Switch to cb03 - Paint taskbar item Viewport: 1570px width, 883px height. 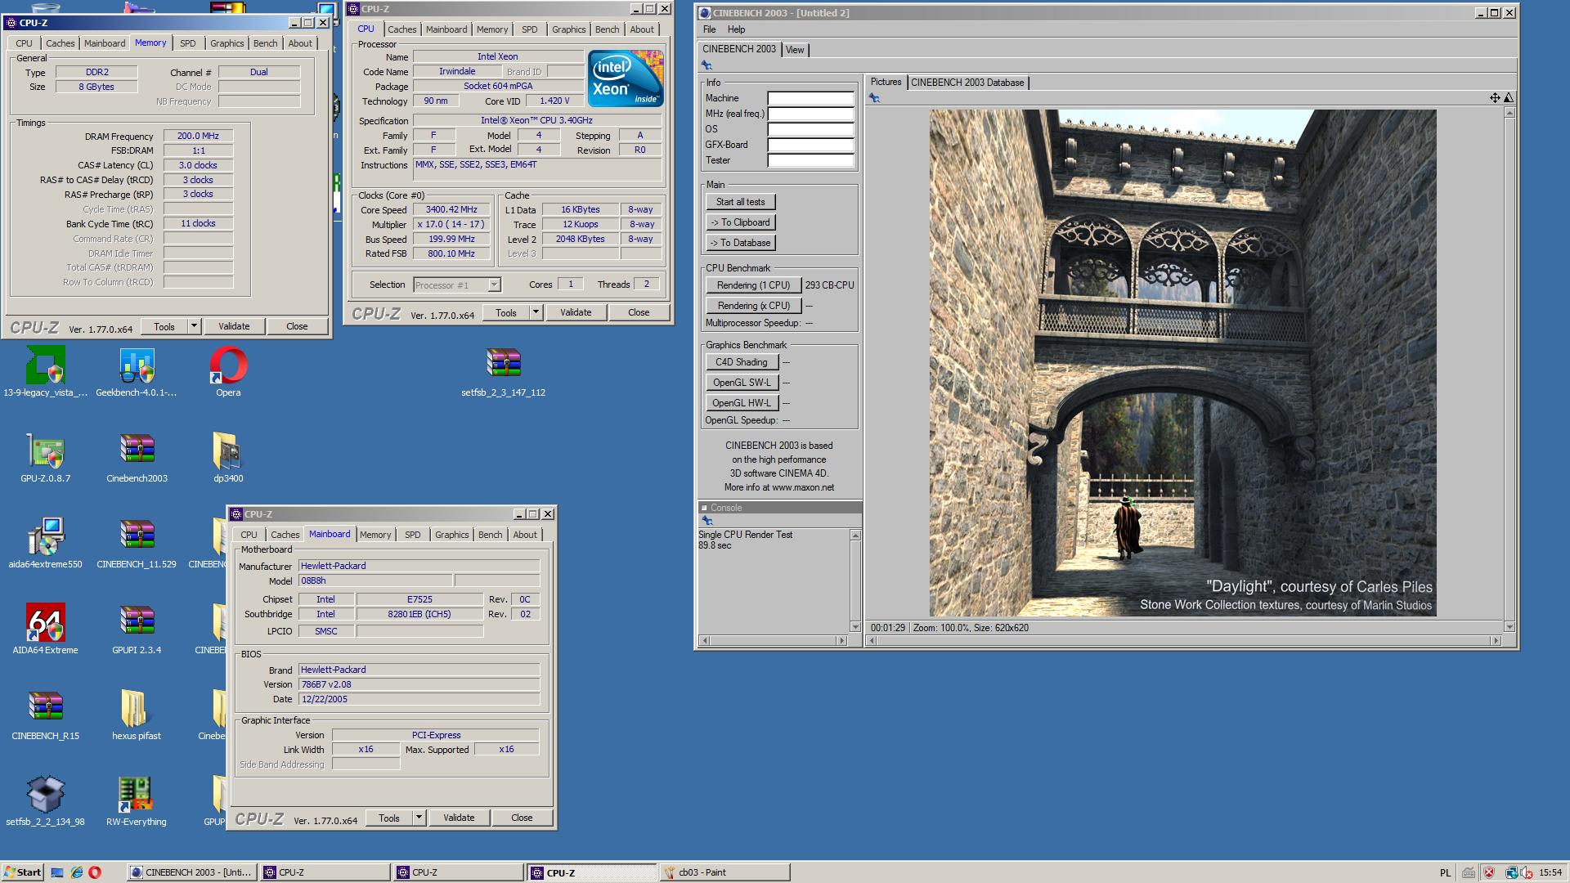tap(724, 872)
